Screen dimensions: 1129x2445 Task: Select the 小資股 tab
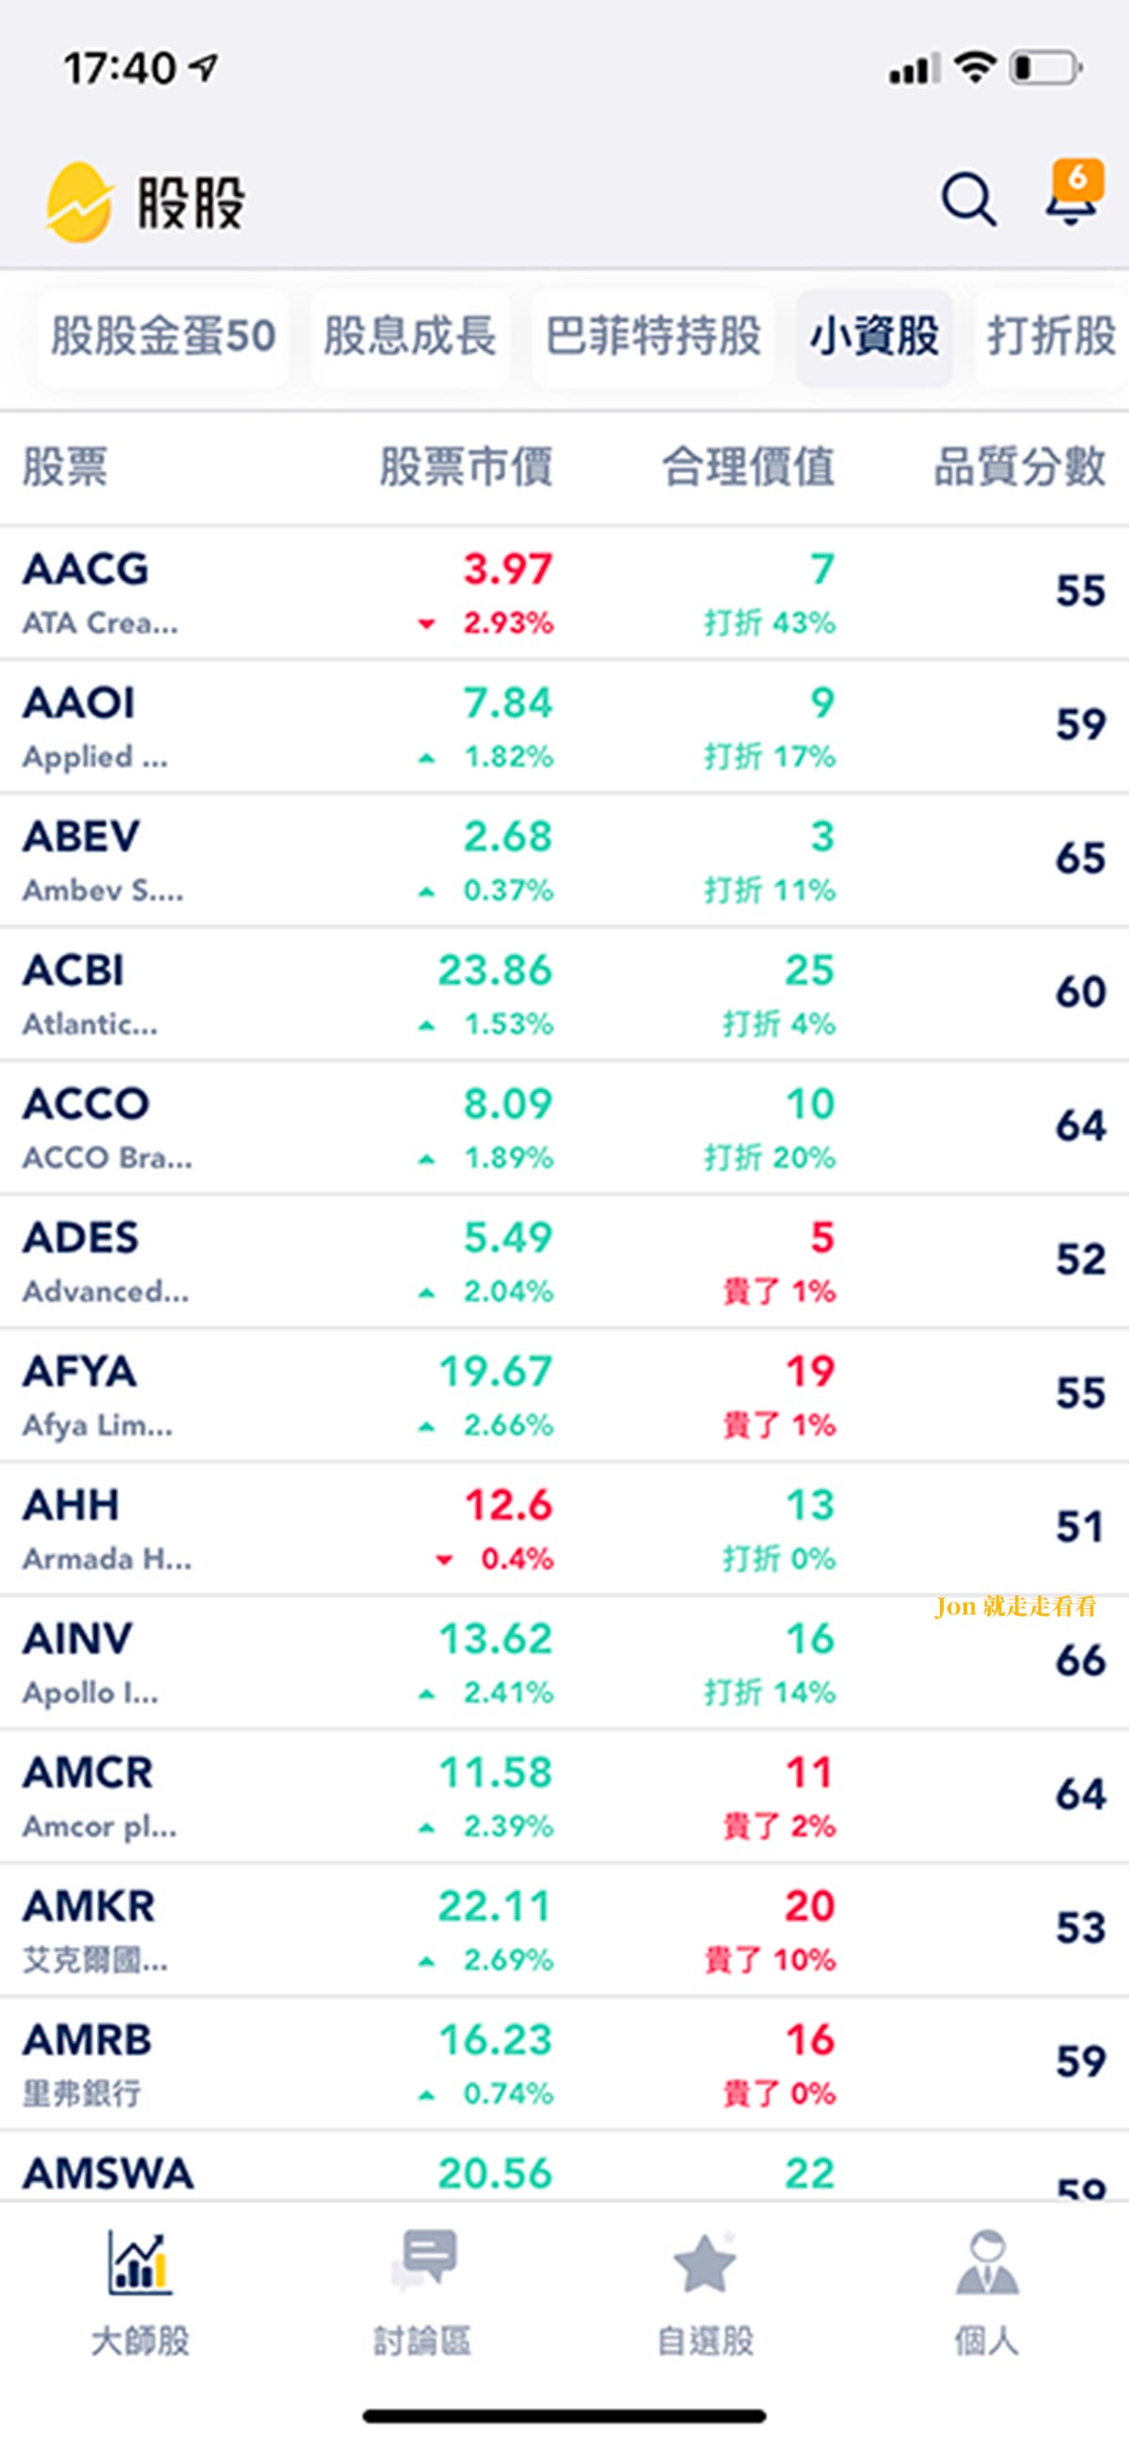(x=874, y=336)
